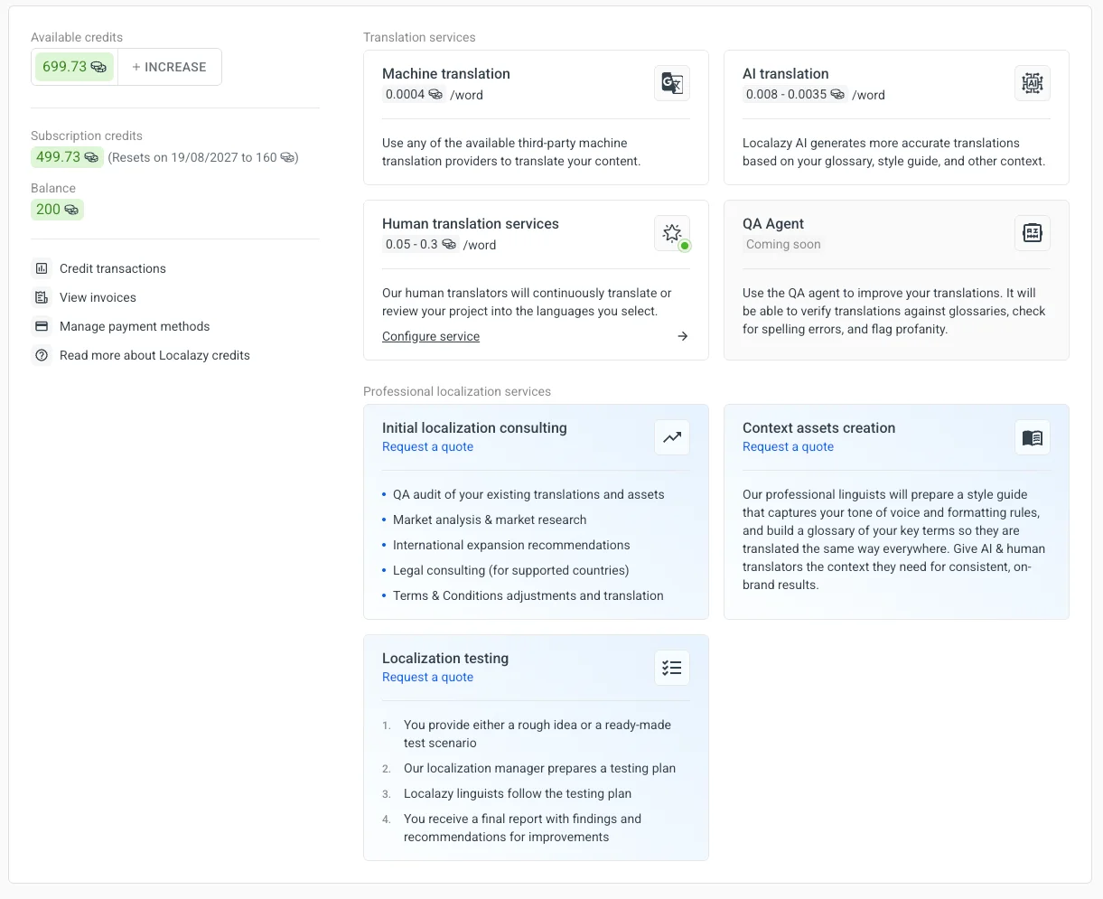This screenshot has width=1103, height=899.
Task: Click the QA Agent icon
Action: 1033,233
